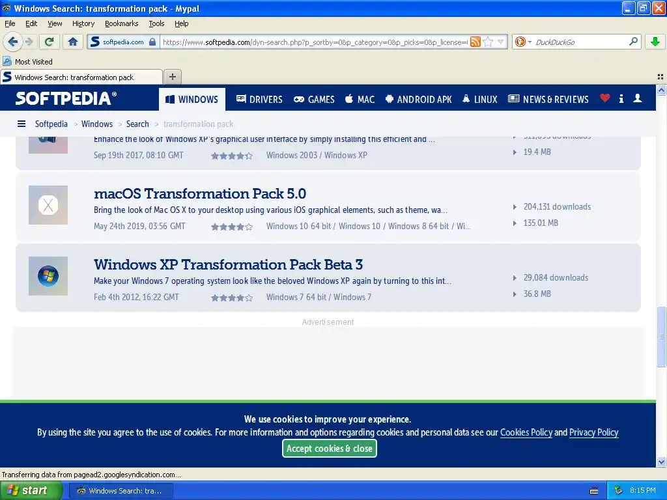
Task: Open the File menu
Action: pos(10,23)
